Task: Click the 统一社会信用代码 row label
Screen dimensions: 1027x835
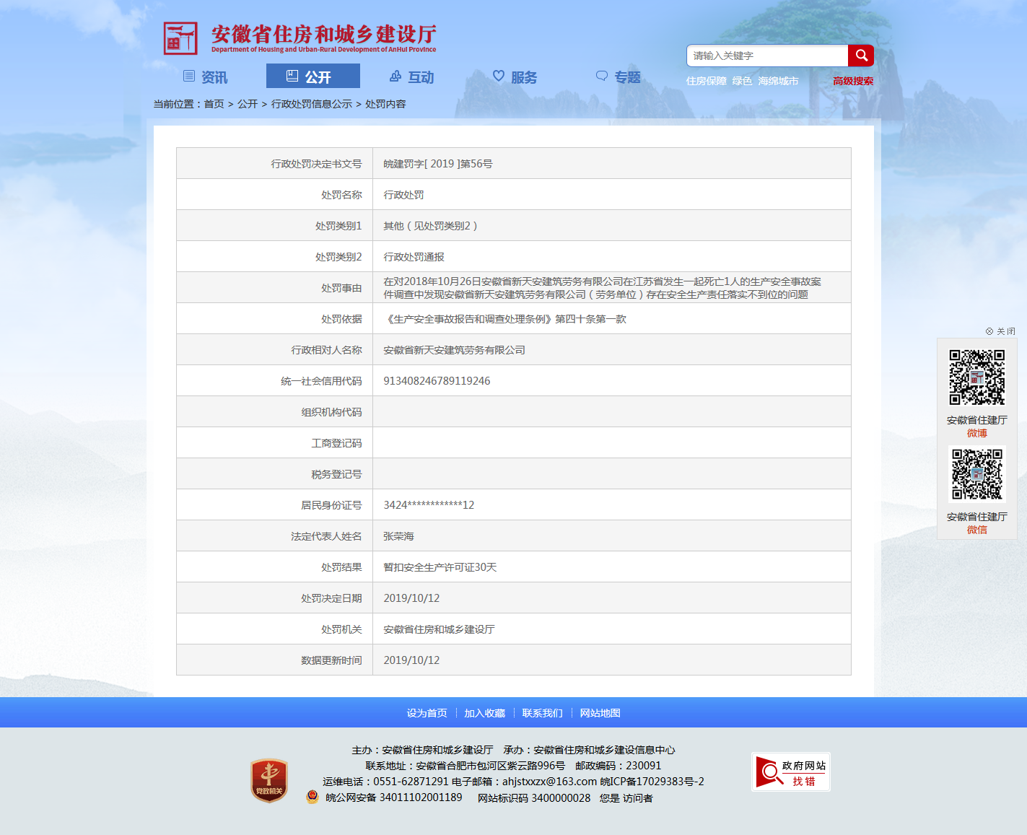Action: (x=321, y=381)
